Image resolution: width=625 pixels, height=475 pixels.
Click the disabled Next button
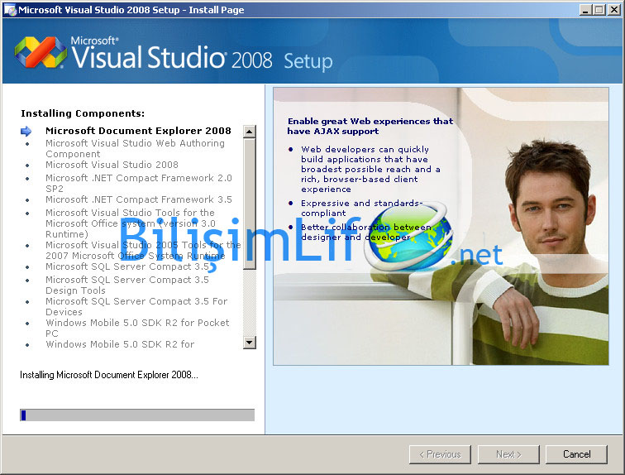[x=508, y=454]
